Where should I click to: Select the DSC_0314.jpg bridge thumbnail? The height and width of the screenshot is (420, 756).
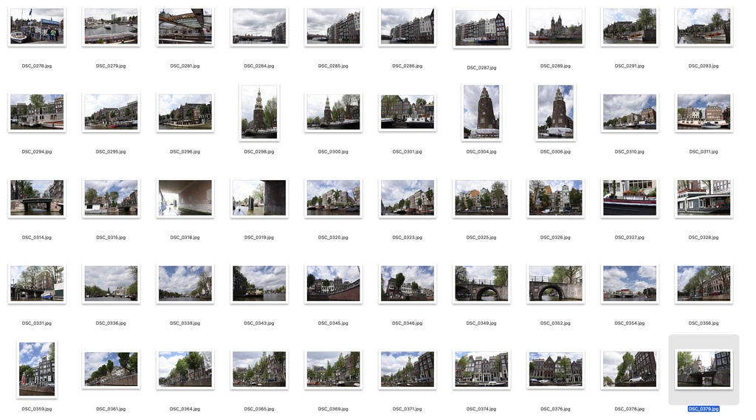click(x=37, y=198)
